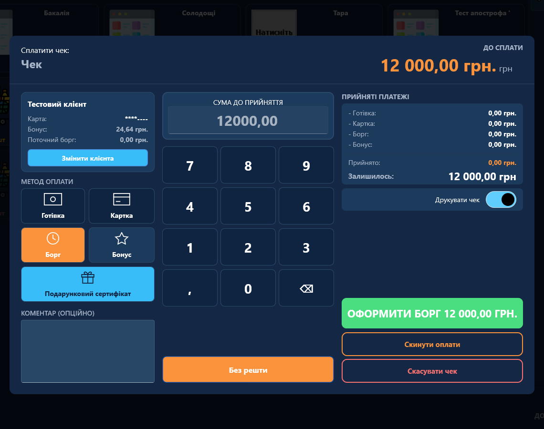
Task: Click the client bonus value 24,64 грн.
Action: [x=132, y=129]
